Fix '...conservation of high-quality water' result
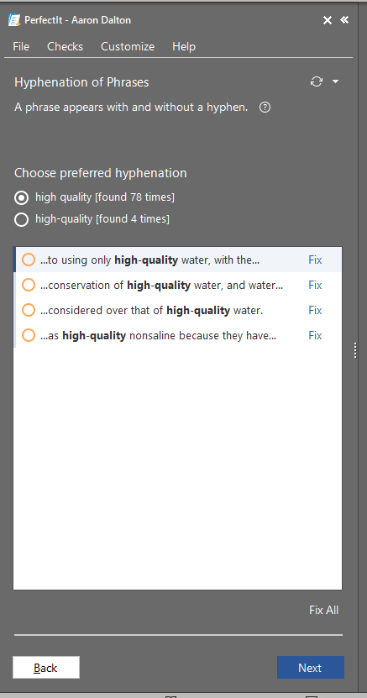Image resolution: width=367 pixels, height=698 pixels. 315,285
